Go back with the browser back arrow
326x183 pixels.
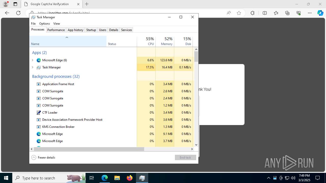(7, 13)
